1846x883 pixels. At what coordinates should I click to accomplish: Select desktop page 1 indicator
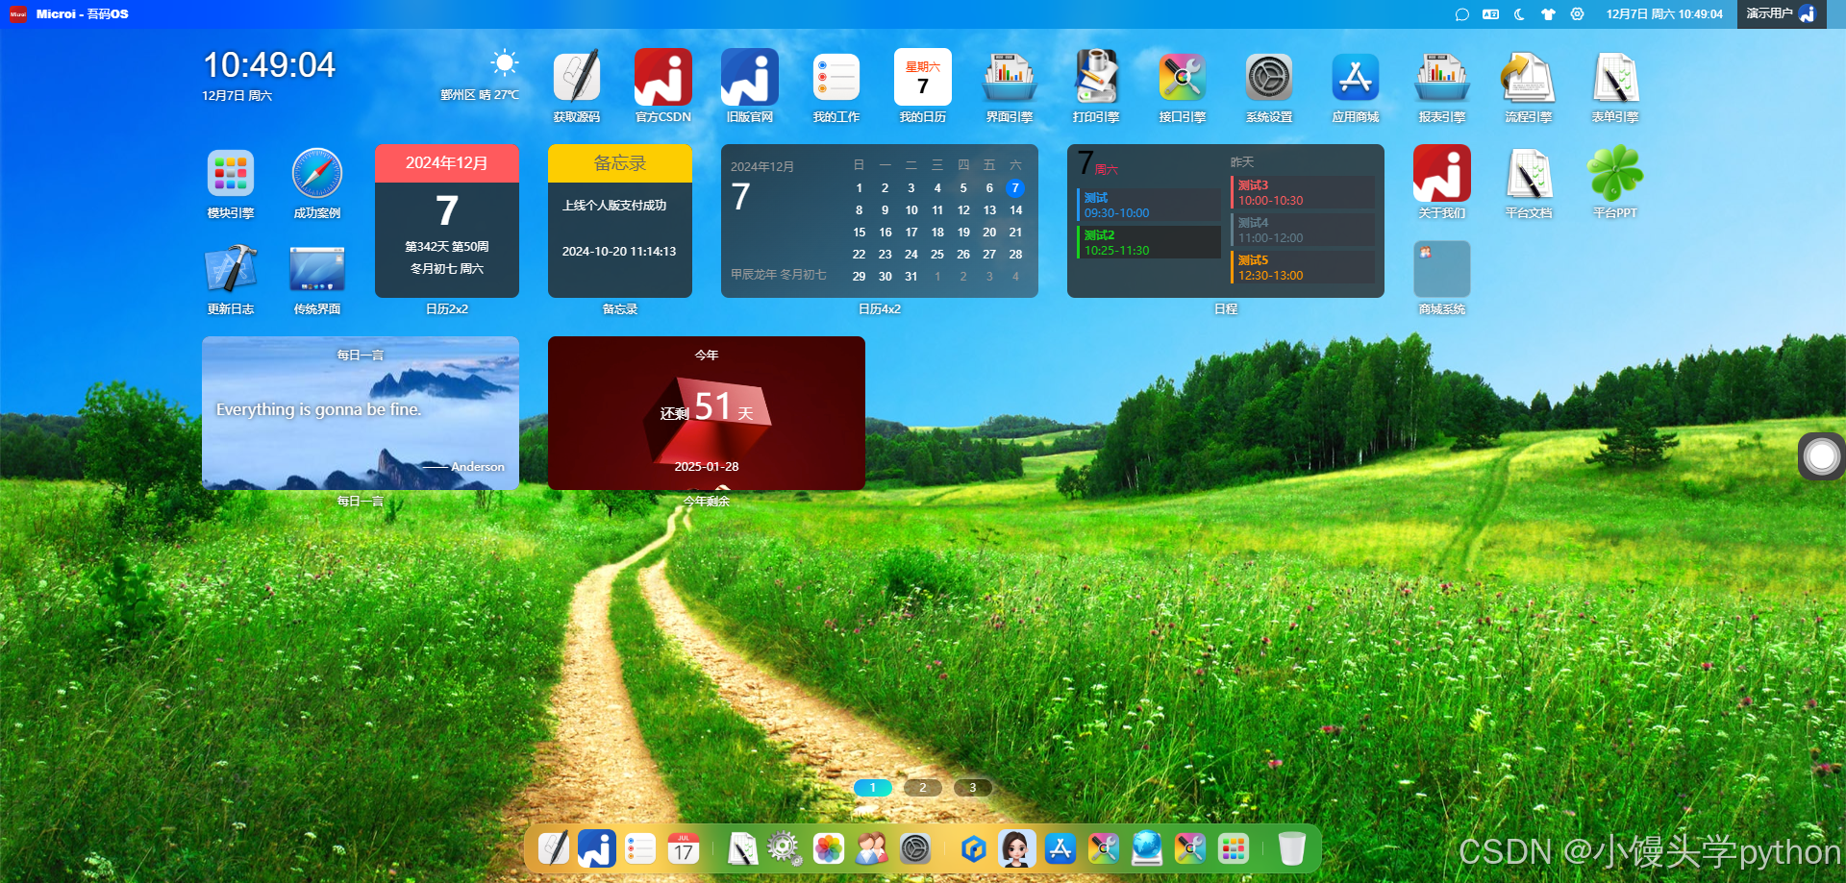tap(873, 788)
